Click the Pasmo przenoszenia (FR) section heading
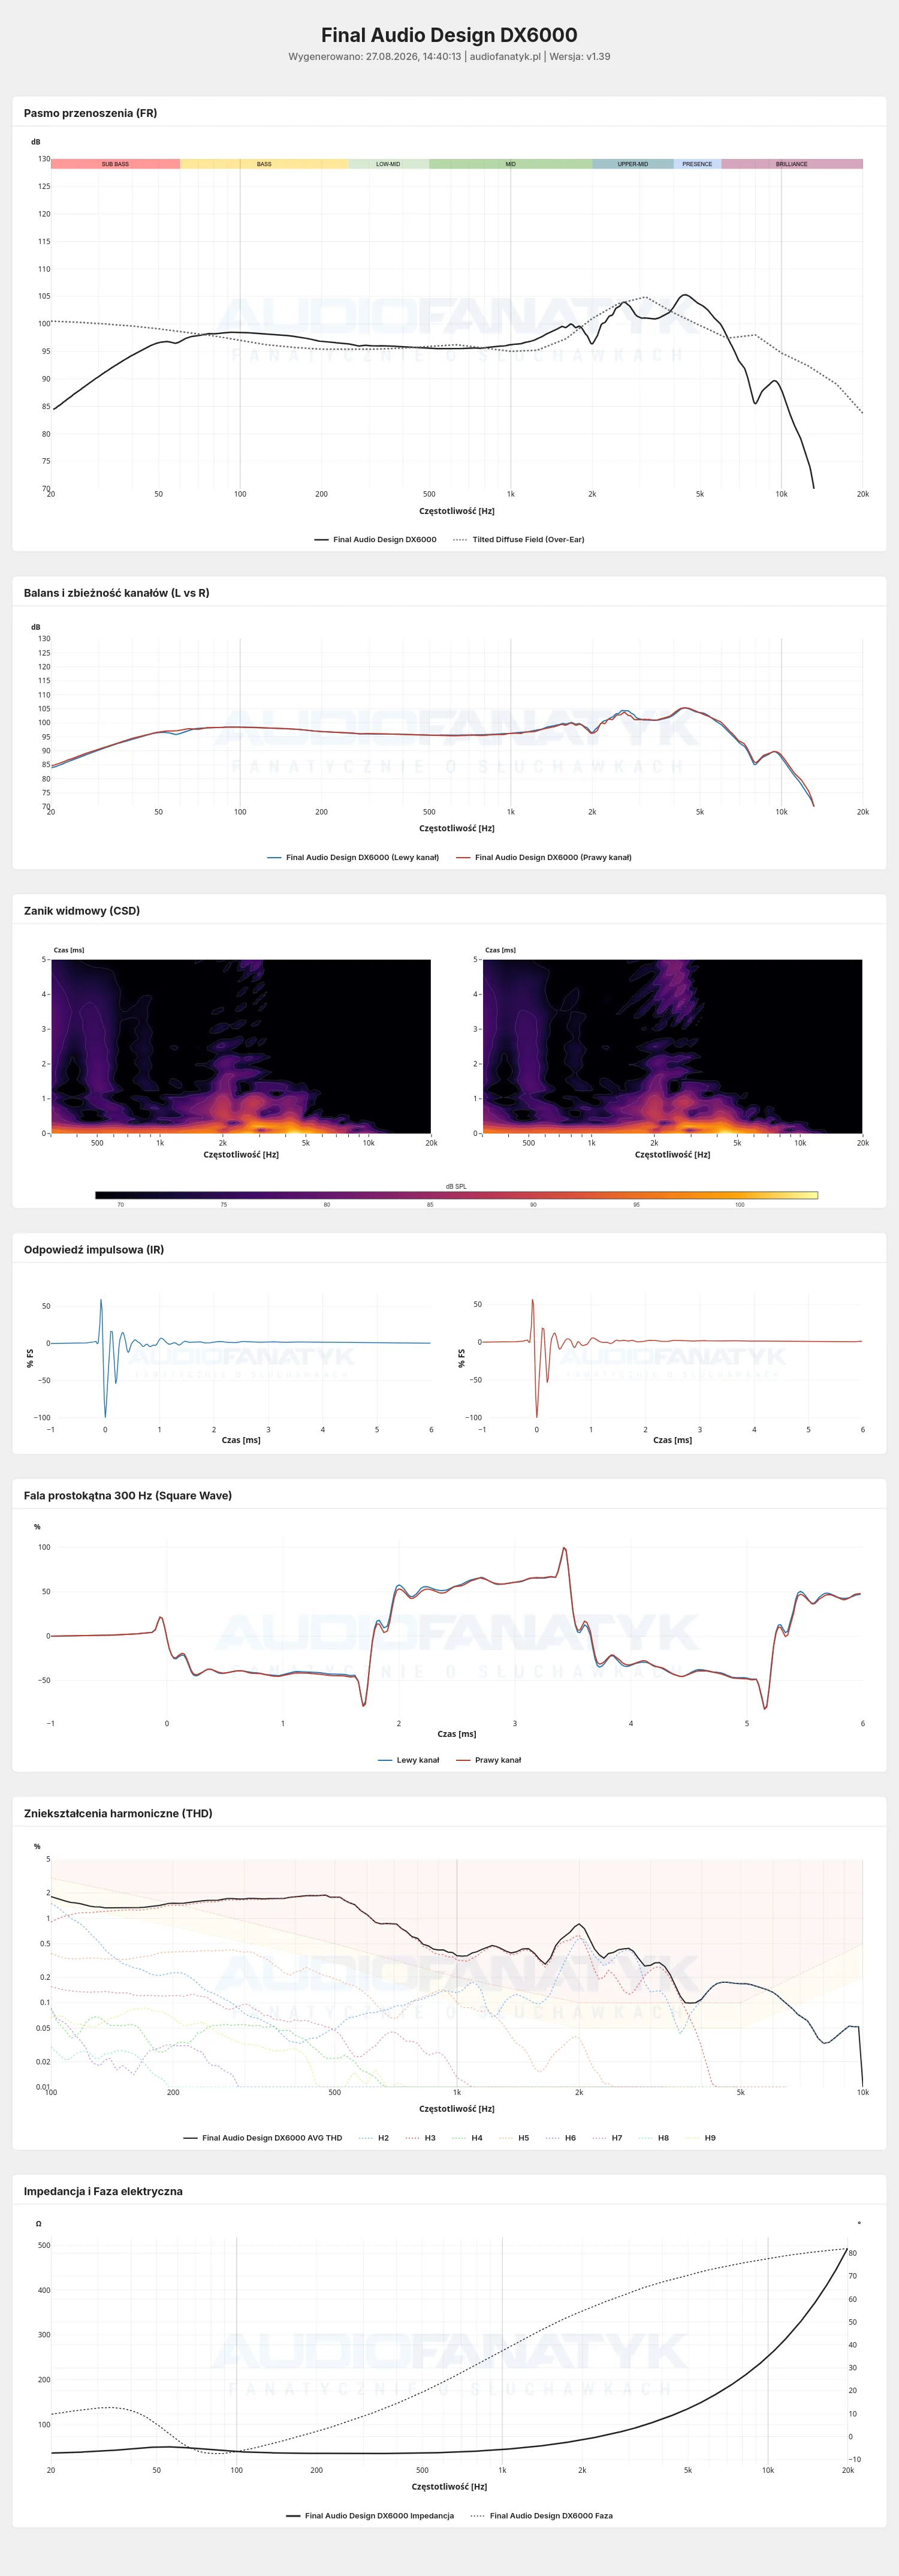 tap(90, 113)
